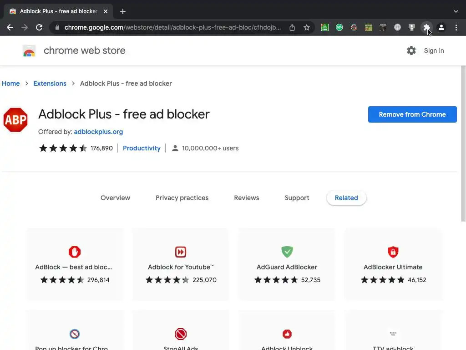Open the Chrome three-dot menu
Image resolution: width=466 pixels, height=350 pixels.
click(x=456, y=27)
